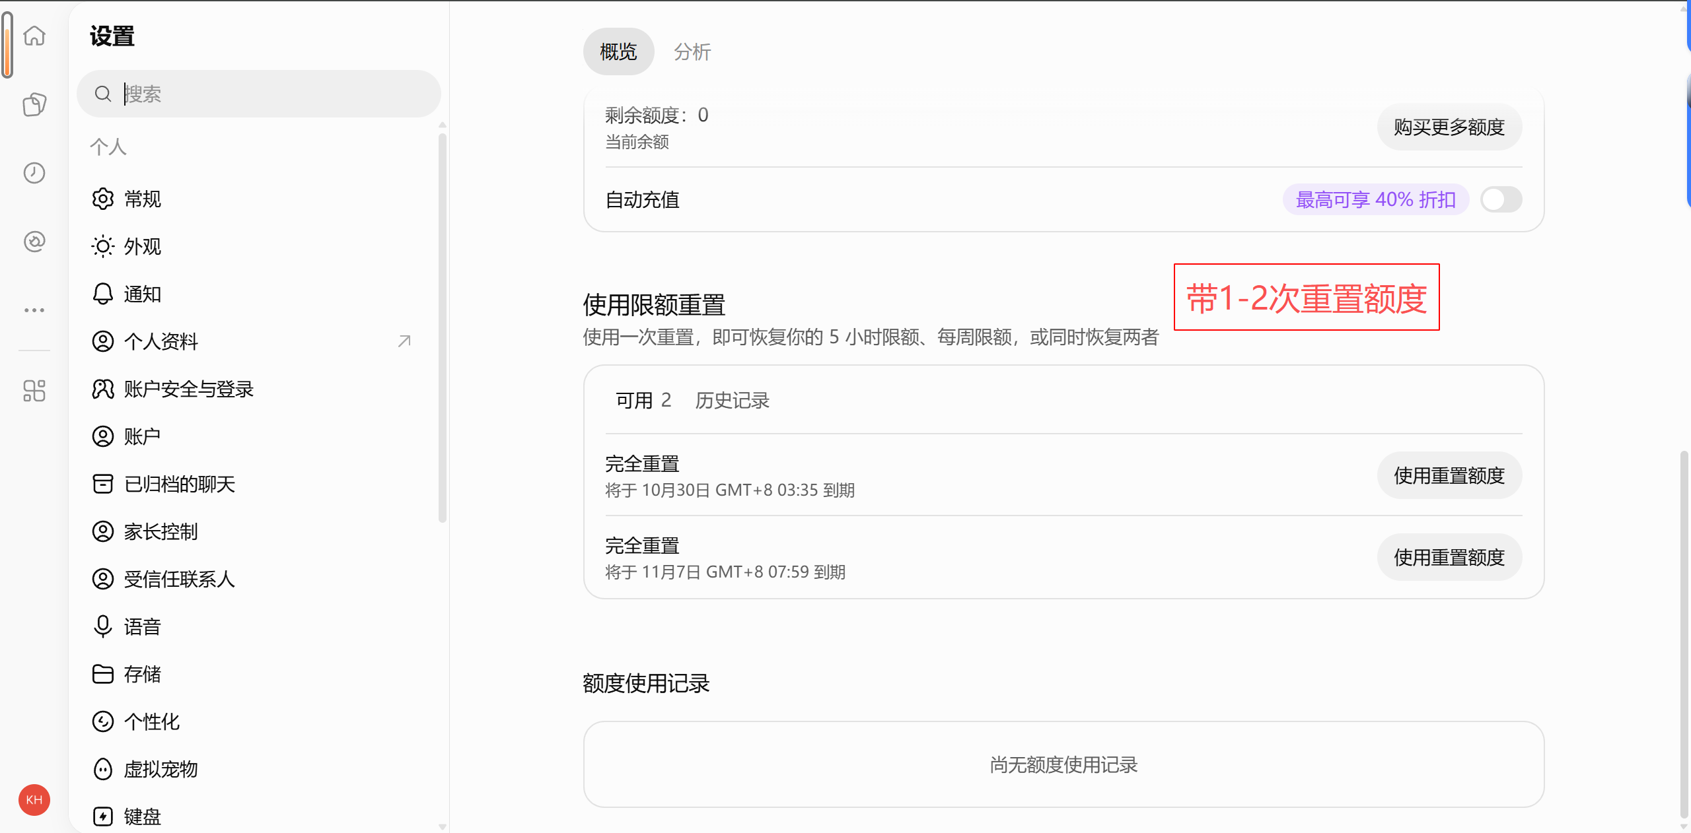The width and height of the screenshot is (1691, 833).
Task: Open the three-dots more icon
Action: (x=34, y=310)
